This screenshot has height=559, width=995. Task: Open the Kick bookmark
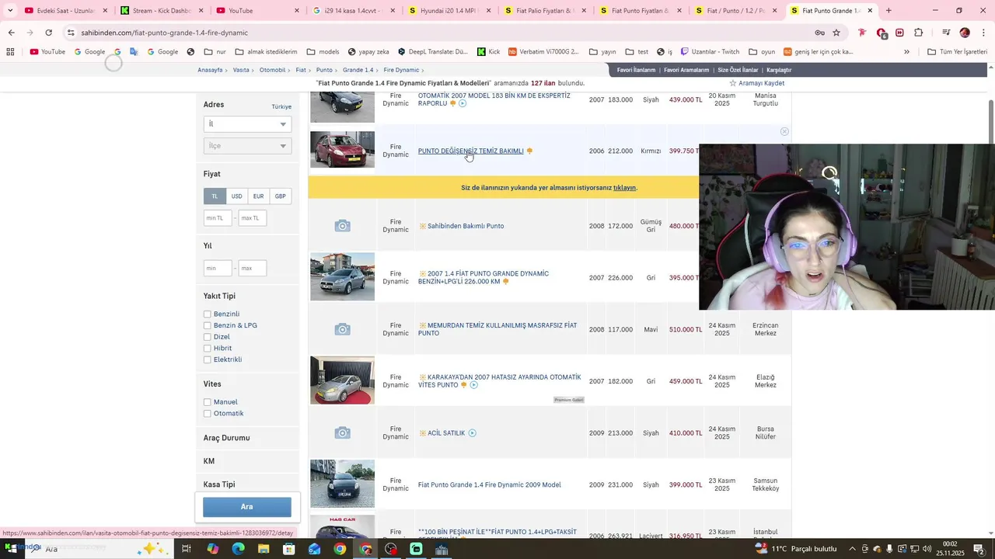click(x=489, y=52)
